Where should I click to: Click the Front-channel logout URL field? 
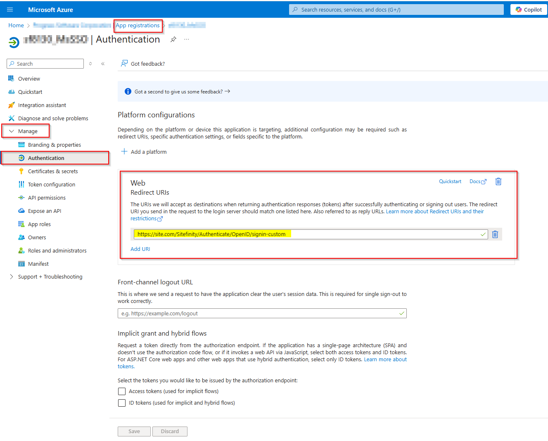262,313
